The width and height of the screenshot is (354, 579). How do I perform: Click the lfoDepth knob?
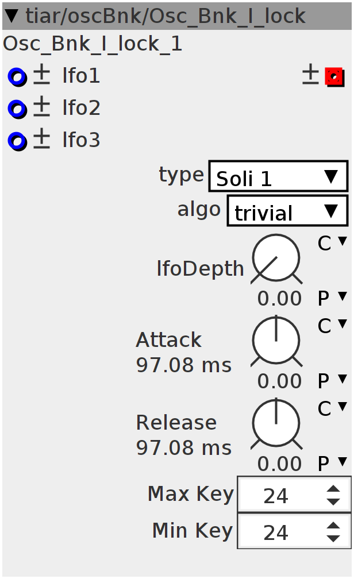(x=276, y=259)
